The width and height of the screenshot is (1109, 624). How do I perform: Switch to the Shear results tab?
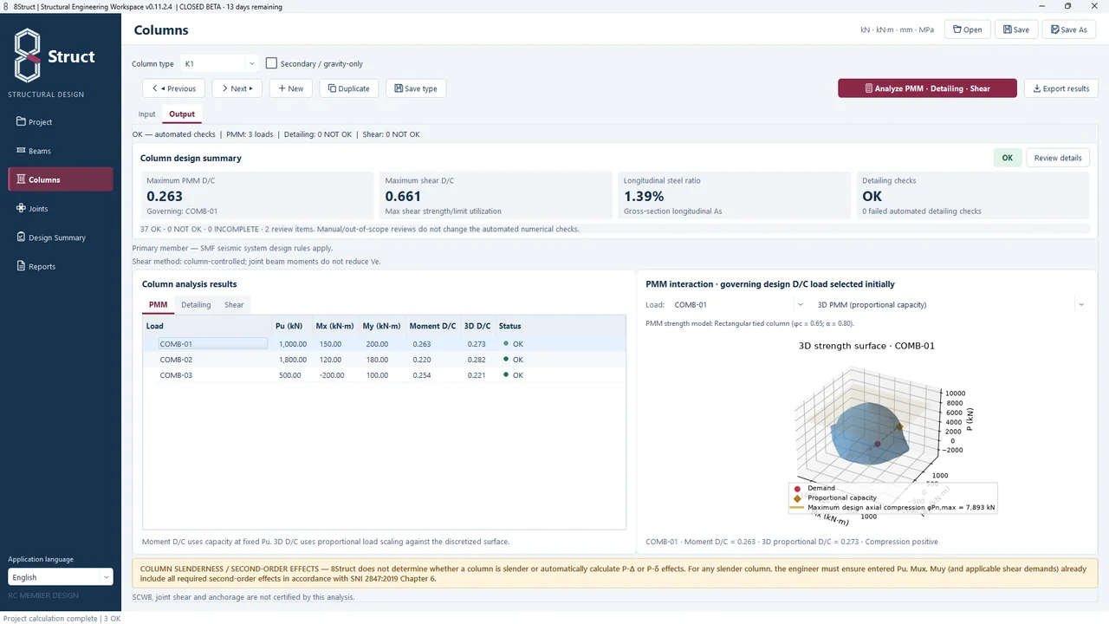[234, 304]
